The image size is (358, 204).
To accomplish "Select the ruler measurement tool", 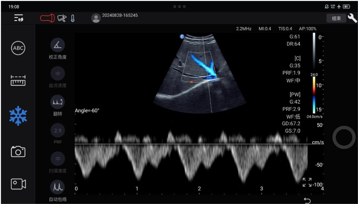I will pyautogui.click(x=18, y=81).
